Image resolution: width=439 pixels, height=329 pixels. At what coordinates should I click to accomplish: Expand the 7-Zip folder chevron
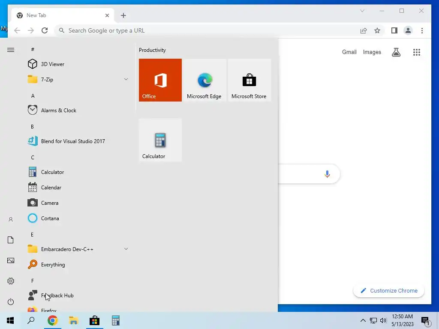click(x=126, y=79)
